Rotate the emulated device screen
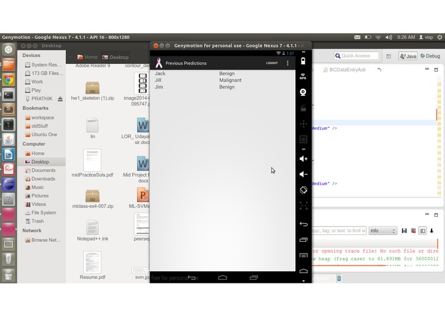 click(303, 190)
